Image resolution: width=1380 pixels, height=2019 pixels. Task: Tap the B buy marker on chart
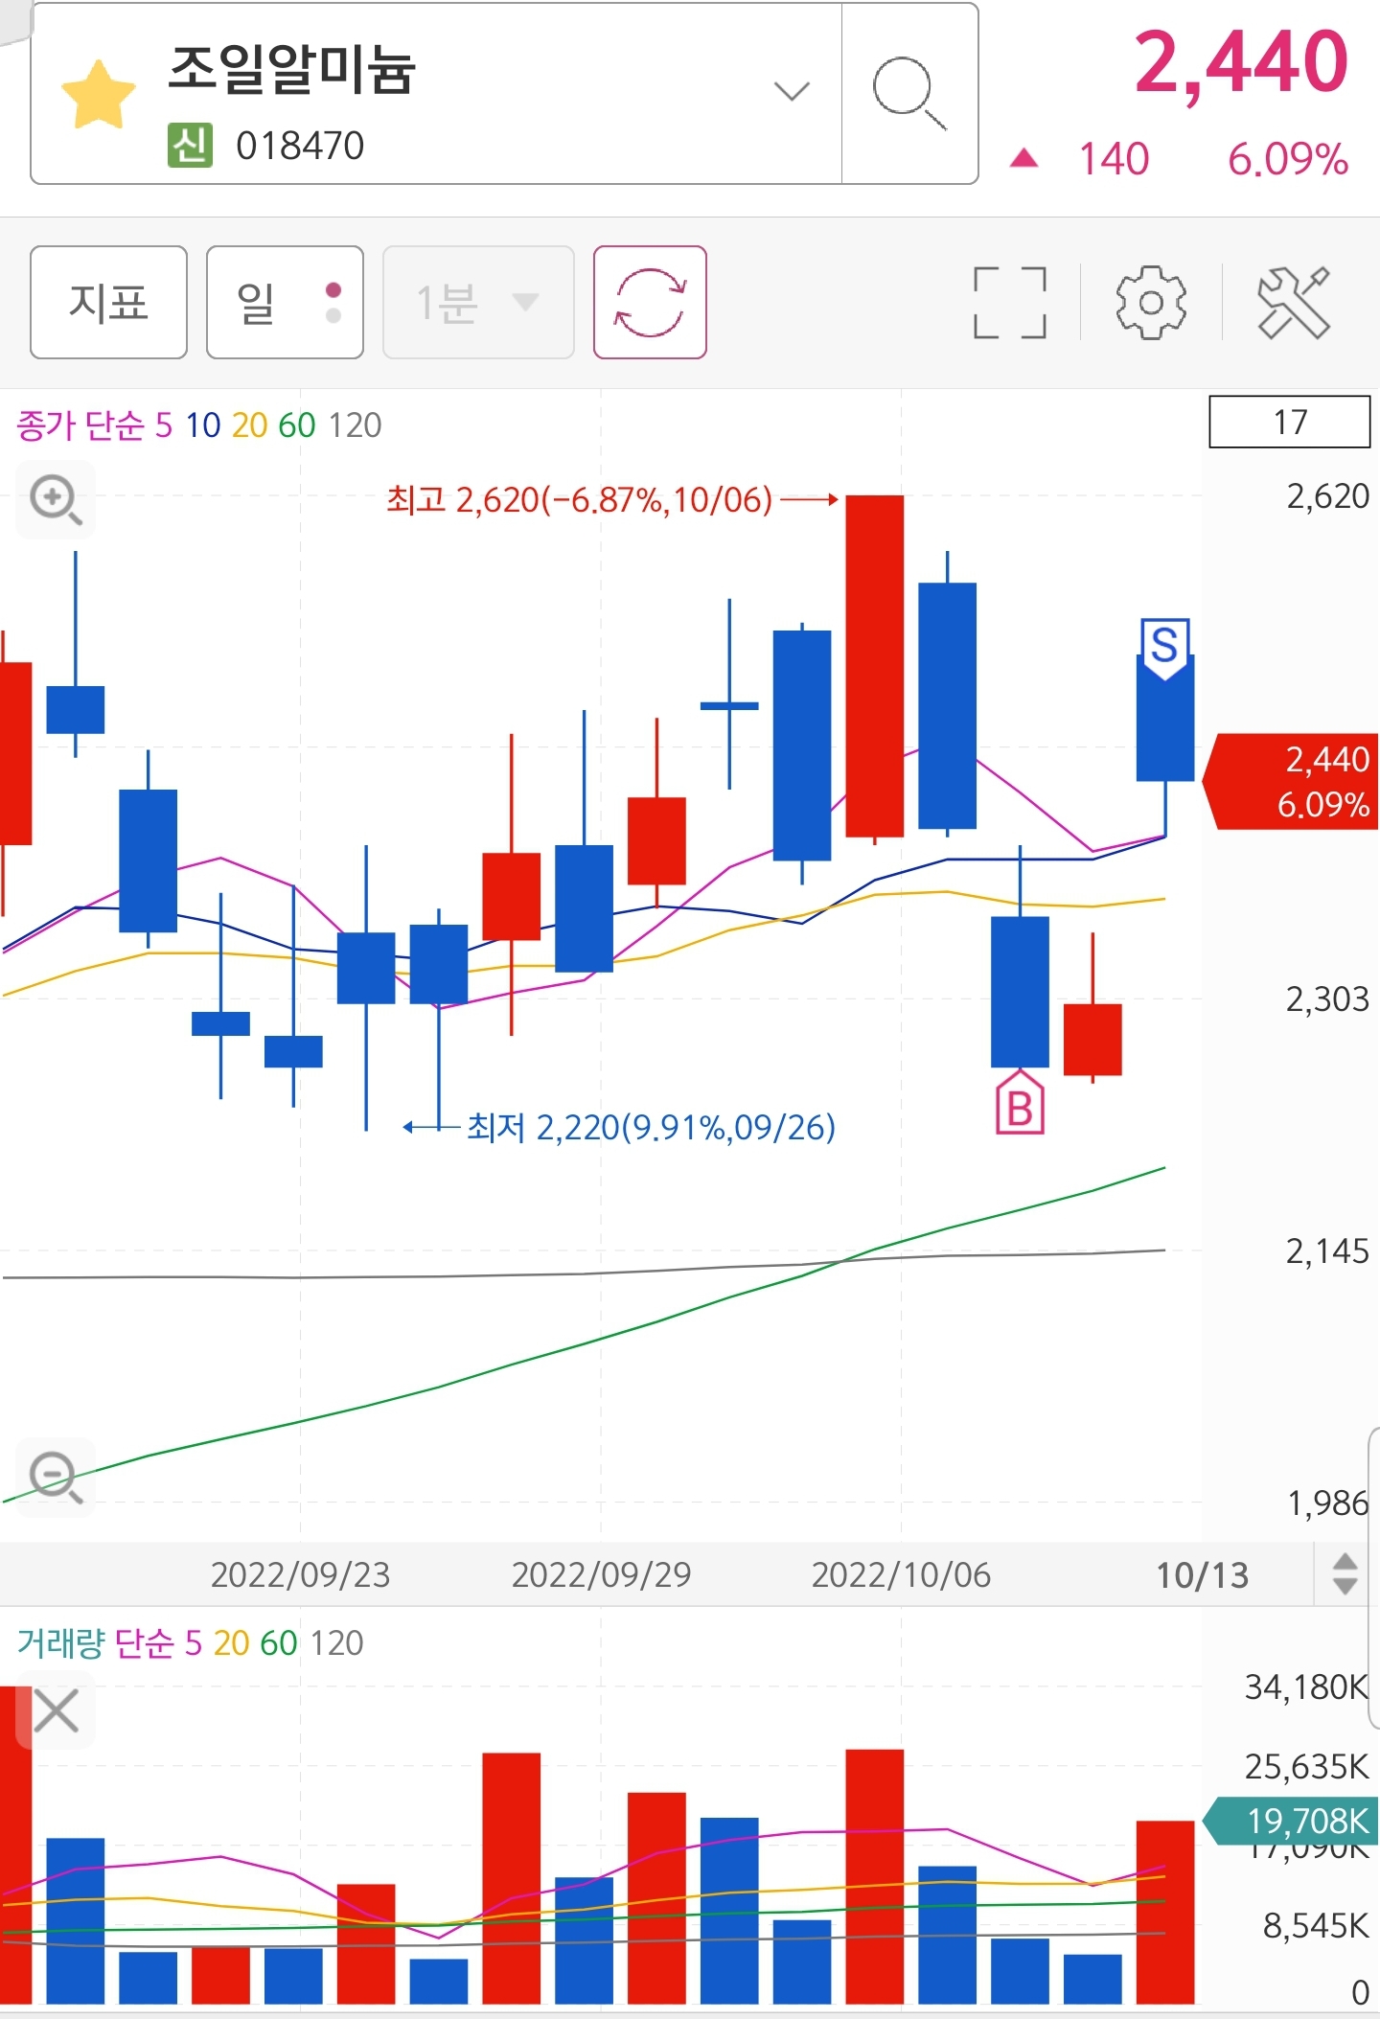[1020, 1103]
